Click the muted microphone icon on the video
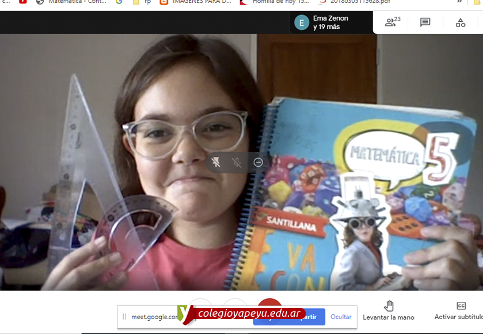This screenshot has width=483, height=334. [x=237, y=162]
